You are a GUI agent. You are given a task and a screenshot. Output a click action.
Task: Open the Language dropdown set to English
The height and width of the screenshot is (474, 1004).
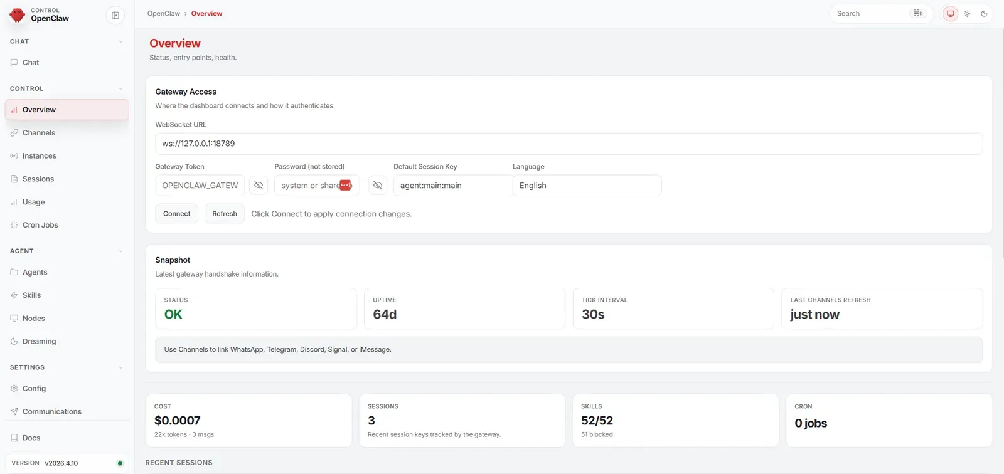pyautogui.click(x=587, y=186)
